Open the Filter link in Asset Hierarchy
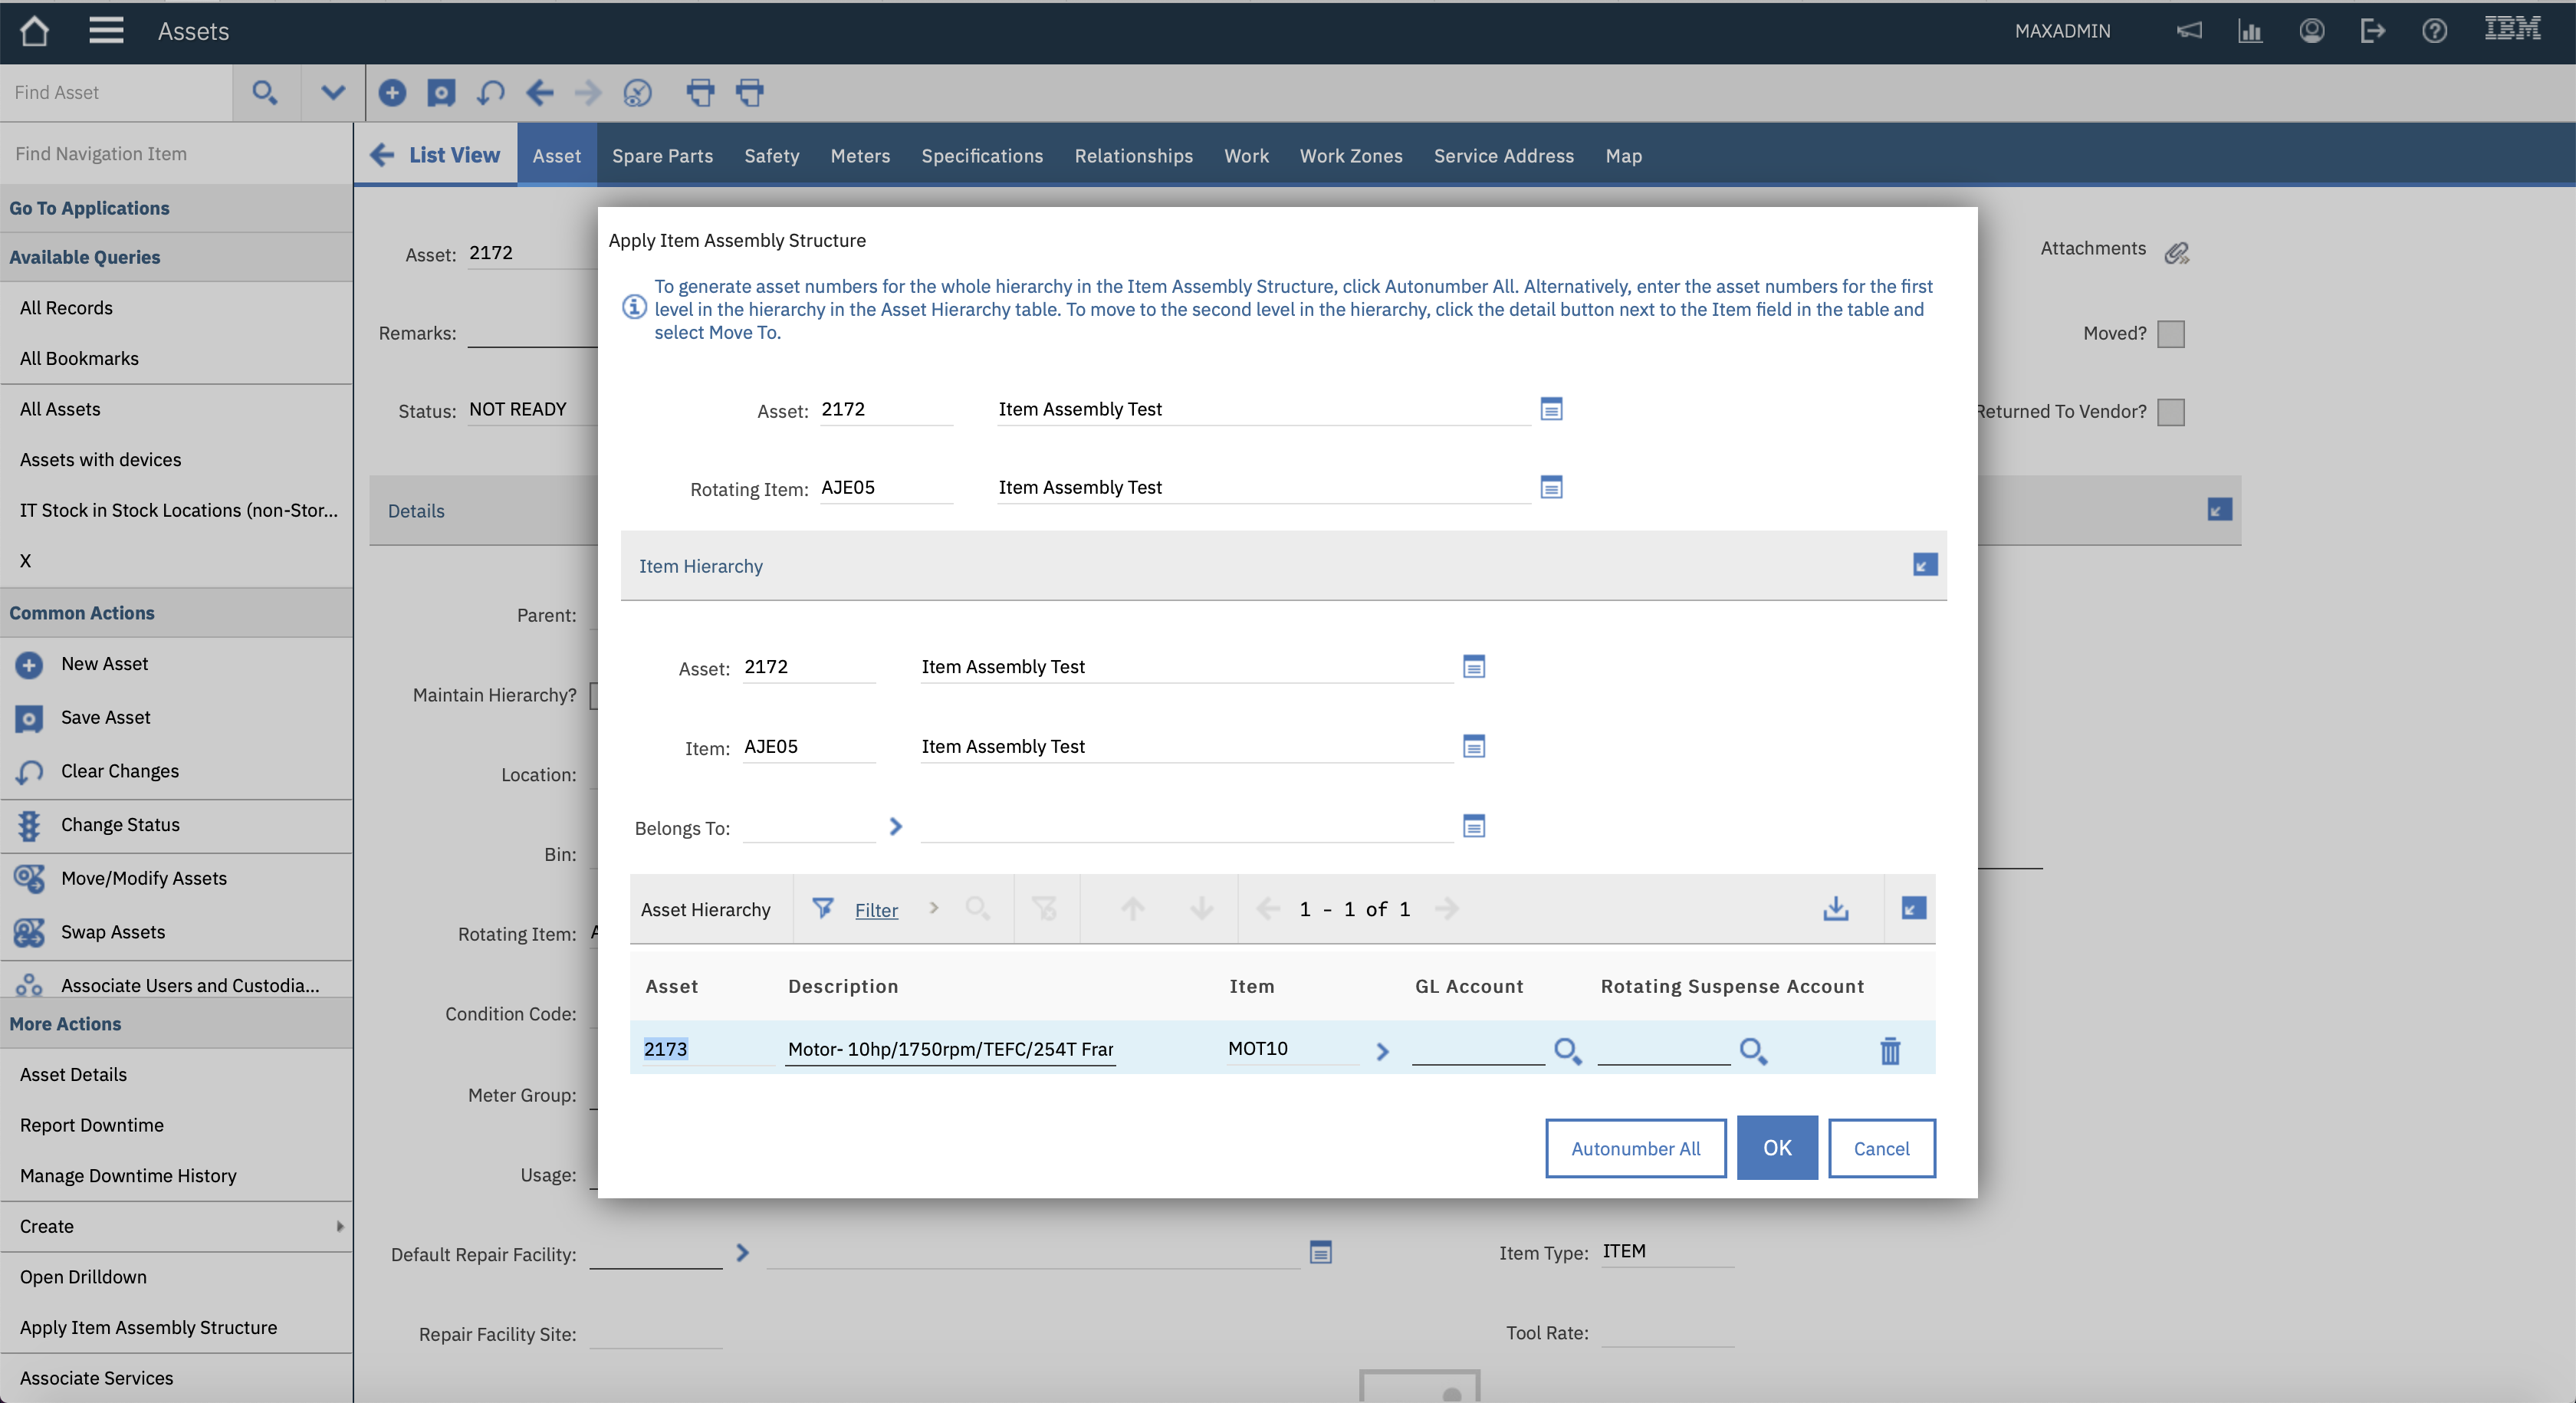2576x1403 pixels. tap(876, 910)
